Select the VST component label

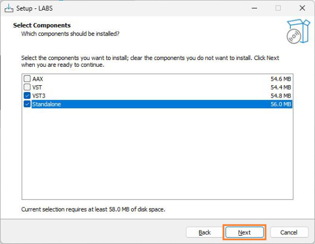coord(37,88)
